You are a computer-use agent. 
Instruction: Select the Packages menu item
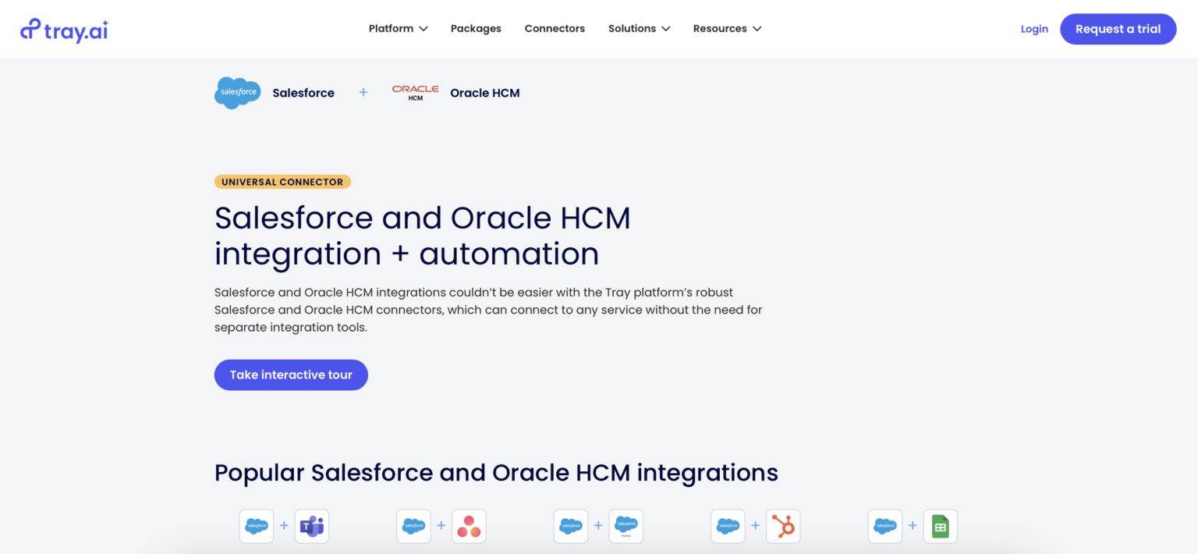pyautogui.click(x=476, y=28)
